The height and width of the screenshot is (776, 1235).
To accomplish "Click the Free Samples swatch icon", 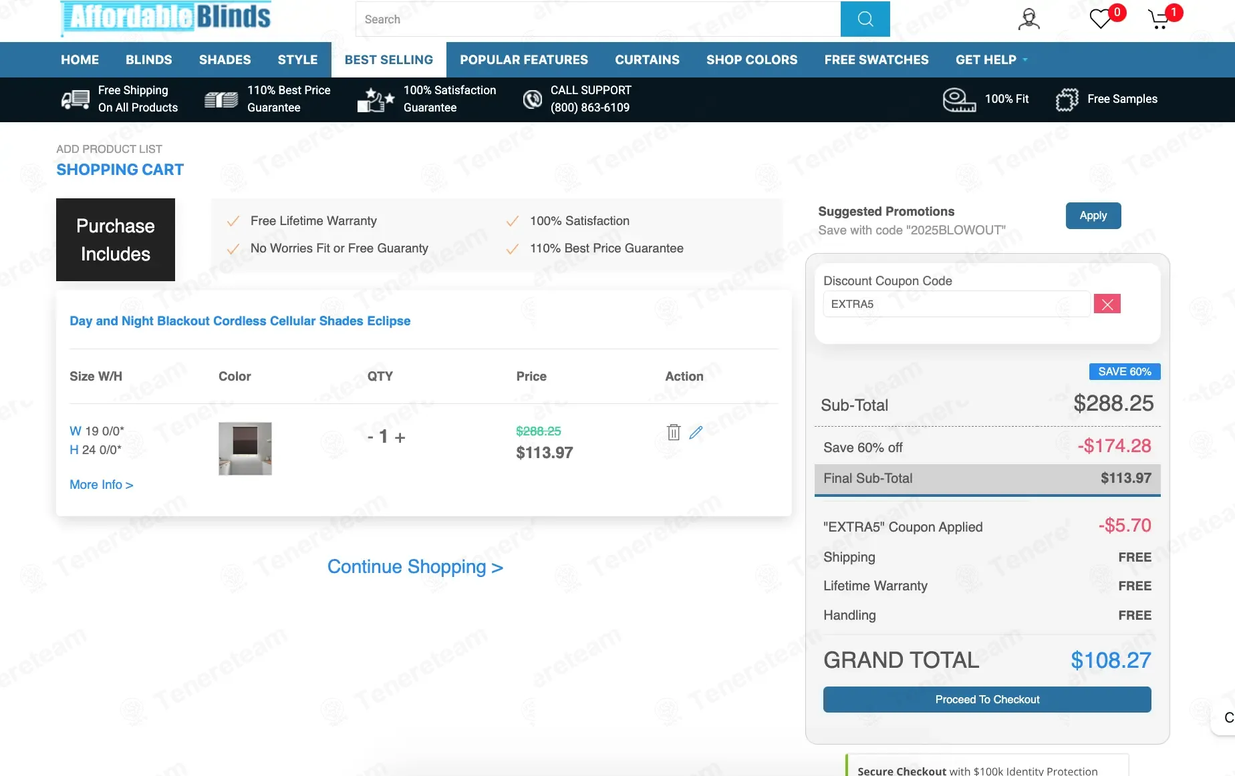I will tap(1067, 100).
